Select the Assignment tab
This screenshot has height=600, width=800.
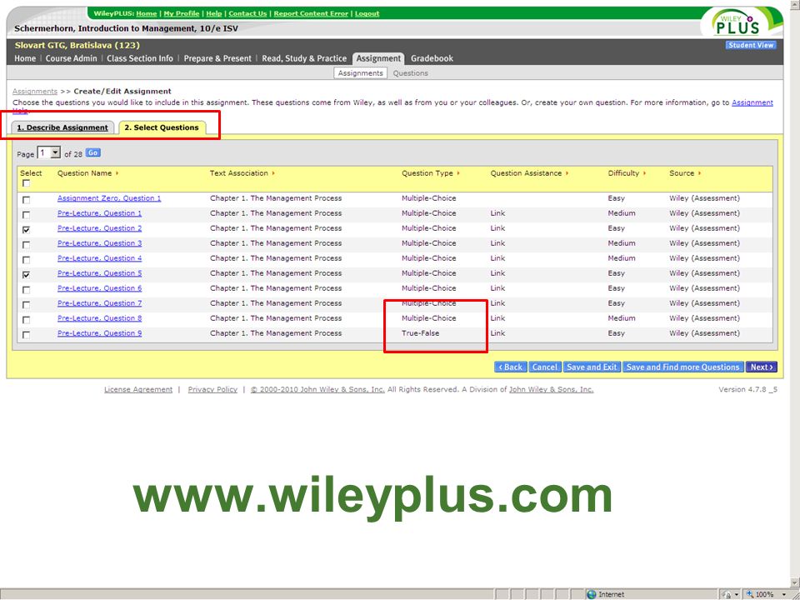[378, 58]
